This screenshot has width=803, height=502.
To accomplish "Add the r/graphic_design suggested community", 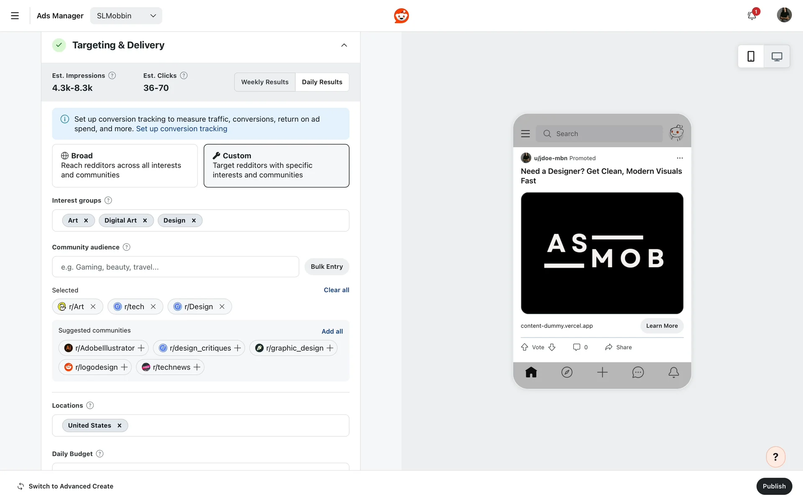I will (x=330, y=348).
